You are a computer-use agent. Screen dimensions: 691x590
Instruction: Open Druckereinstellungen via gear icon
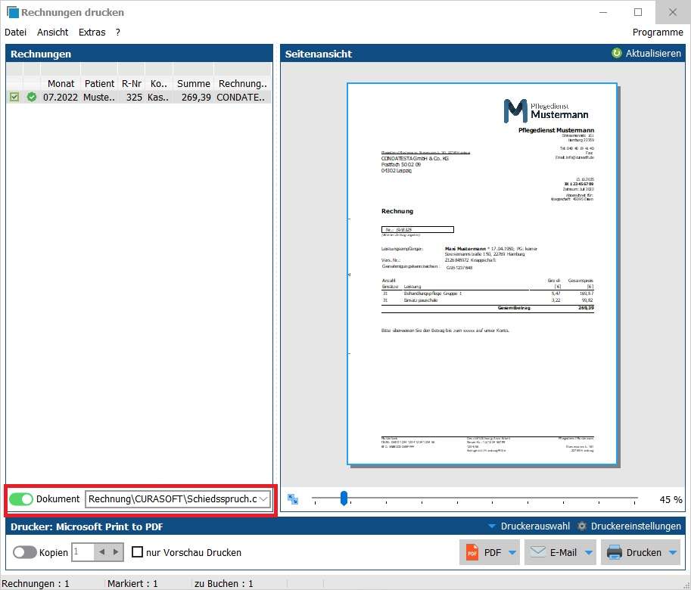[x=582, y=526]
